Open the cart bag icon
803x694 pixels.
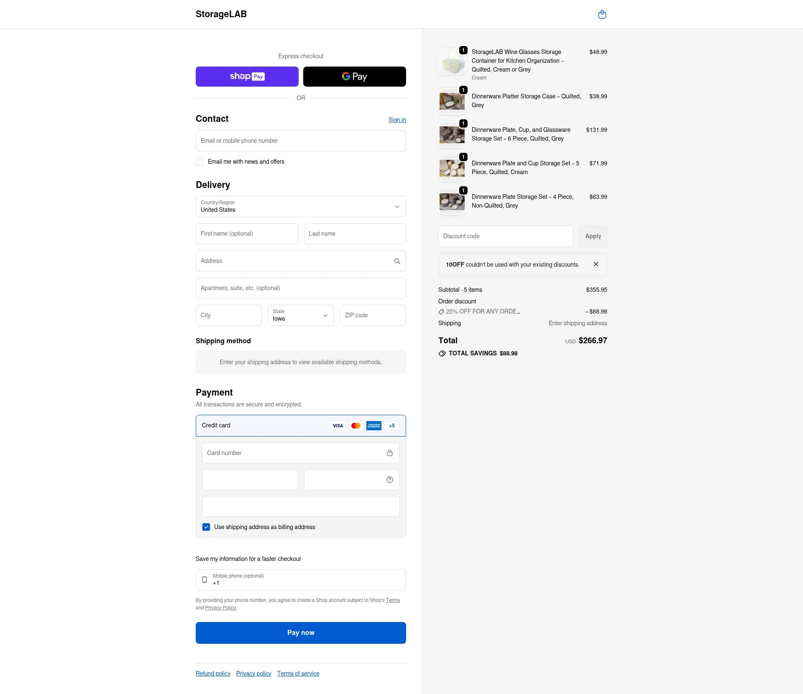pyautogui.click(x=602, y=14)
